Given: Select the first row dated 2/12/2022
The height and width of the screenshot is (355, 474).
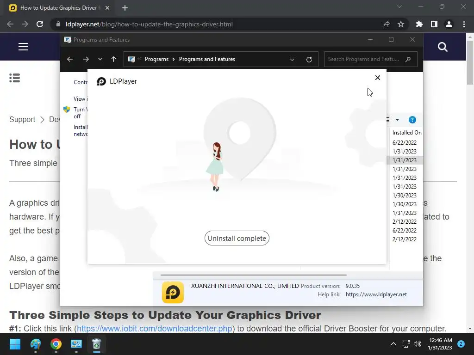Looking at the screenshot, I should click(x=405, y=221).
